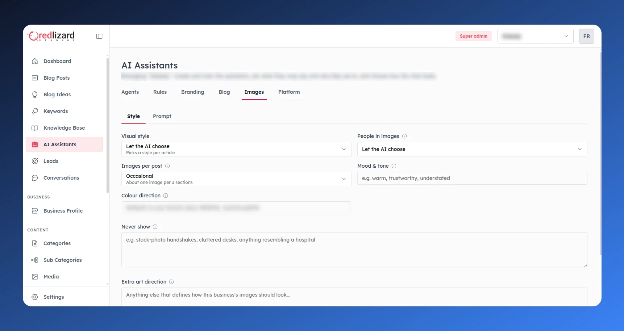Show info tooltip for Colour direction

point(166,196)
